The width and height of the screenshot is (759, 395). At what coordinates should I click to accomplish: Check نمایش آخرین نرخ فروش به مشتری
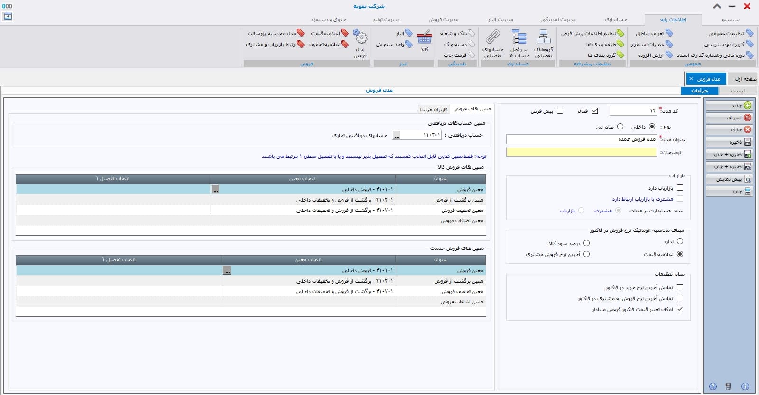(x=680, y=298)
